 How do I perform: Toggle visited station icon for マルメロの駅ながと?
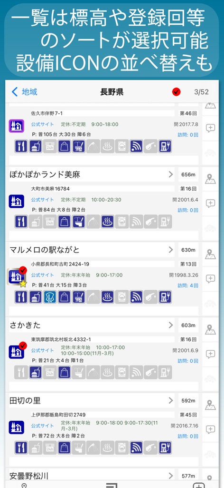pos(17,277)
